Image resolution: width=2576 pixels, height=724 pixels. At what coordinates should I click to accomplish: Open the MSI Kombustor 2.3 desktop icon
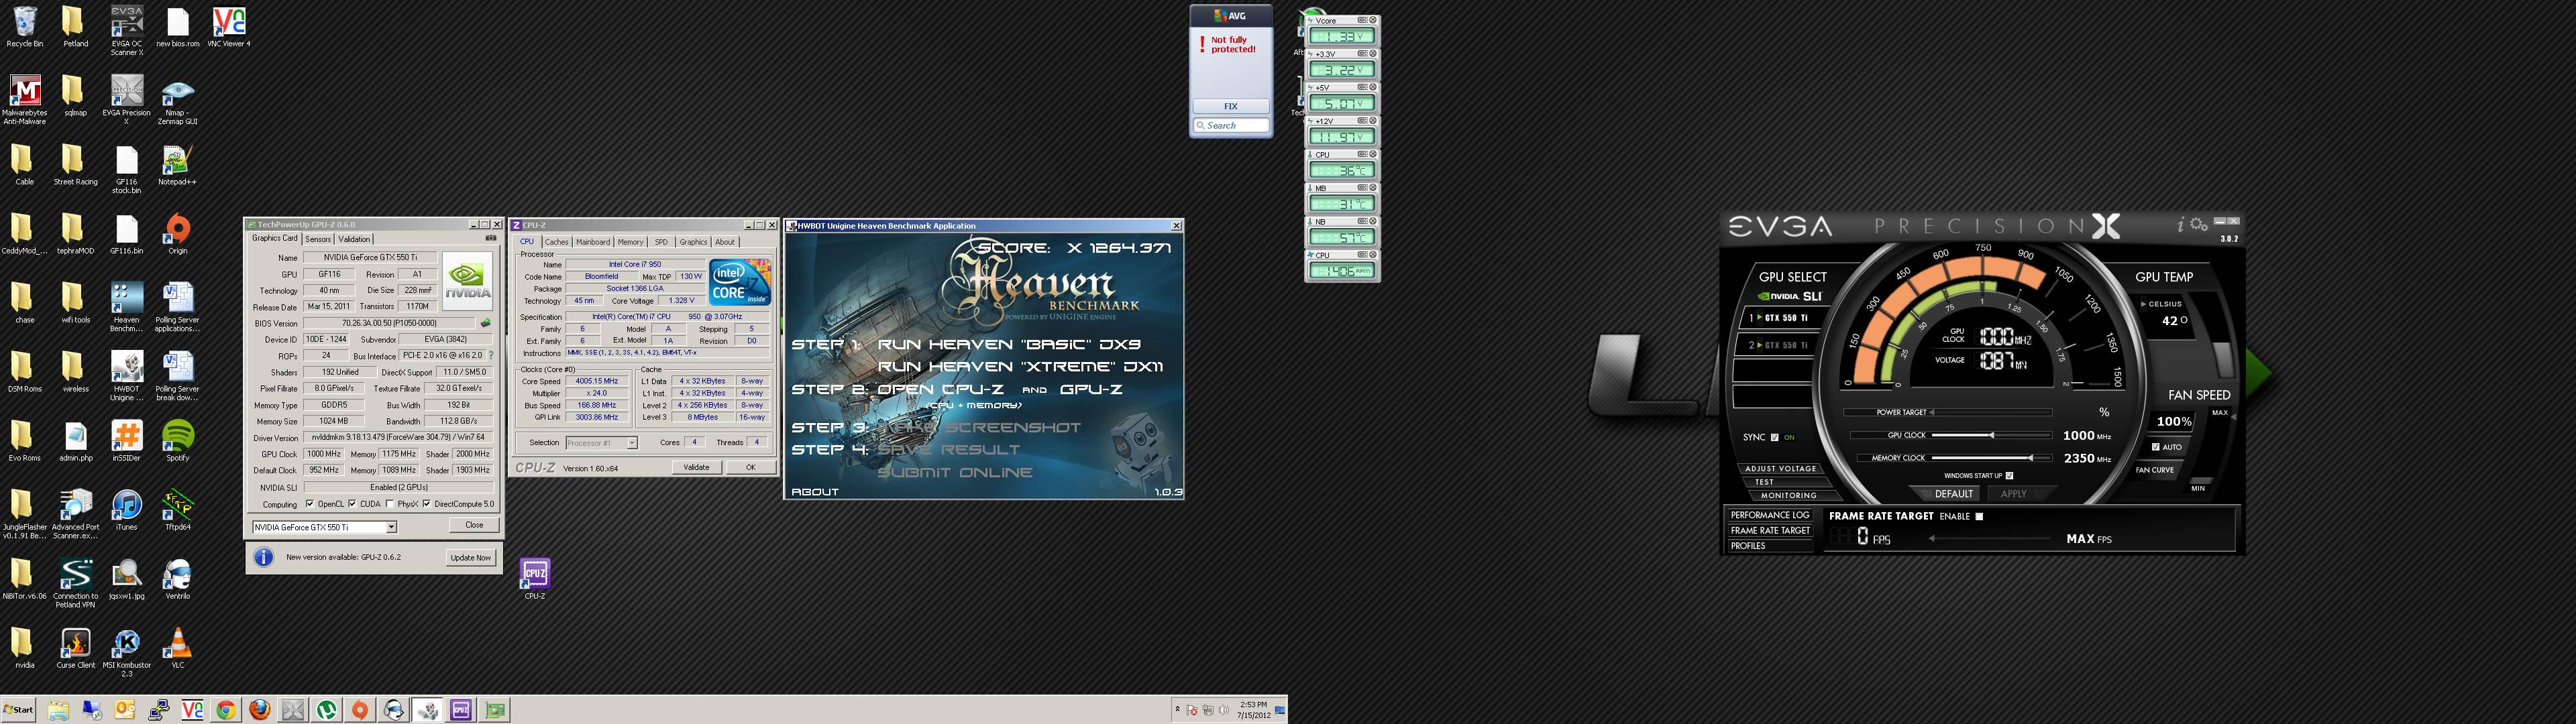(x=127, y=652)
